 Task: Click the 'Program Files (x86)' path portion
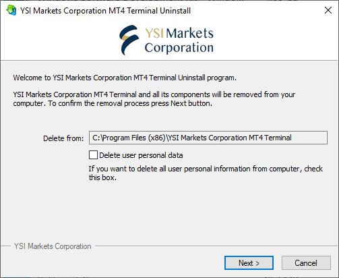point(134,138)
